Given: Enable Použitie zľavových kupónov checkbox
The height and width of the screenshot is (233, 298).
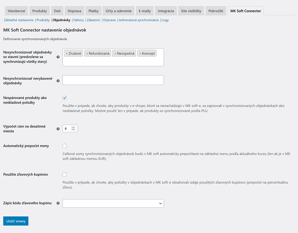Looking at the screenshot, I should (65, 175).
